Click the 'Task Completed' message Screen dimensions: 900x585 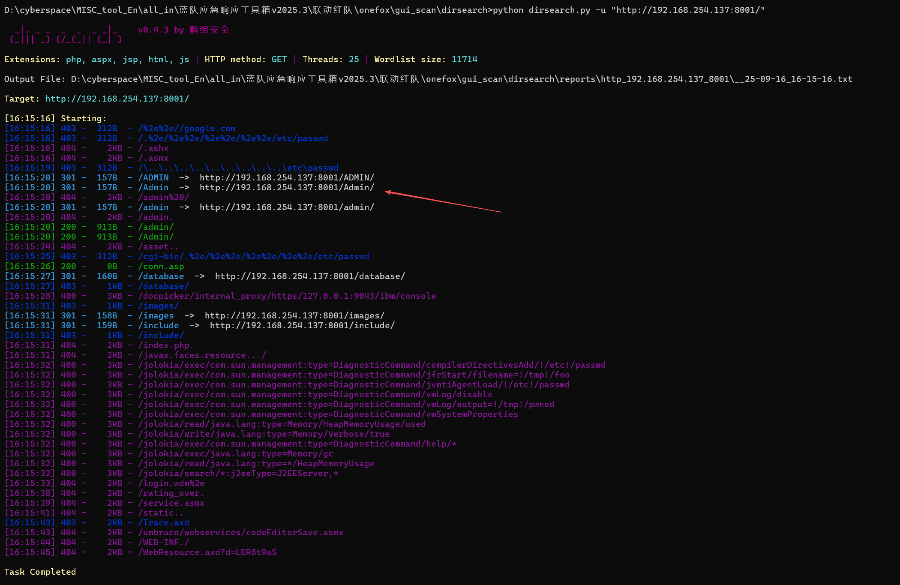(x=40, y=572)
